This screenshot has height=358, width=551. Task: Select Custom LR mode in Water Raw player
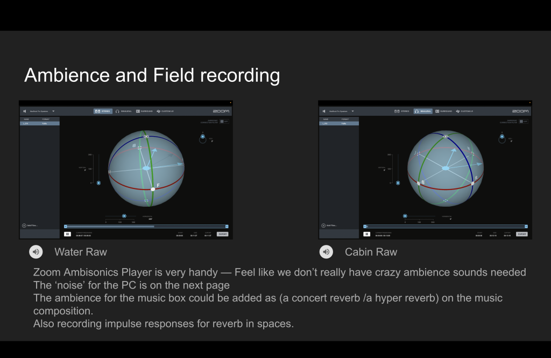pyautogui.click(x=165, y=111)
